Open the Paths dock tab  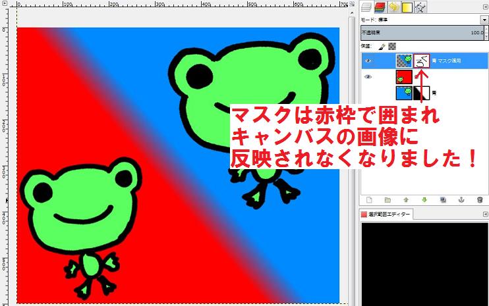point(420,7)
